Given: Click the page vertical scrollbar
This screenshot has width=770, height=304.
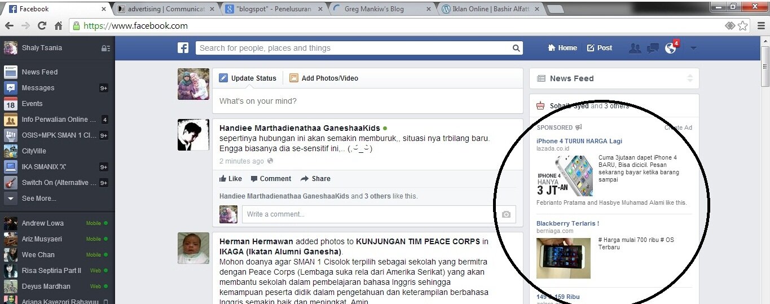Looking at the screenshot, I should pos(765,67).
